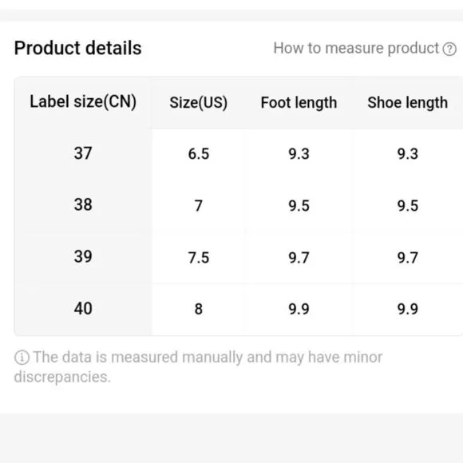The height and width of the screenshot is (463, 463).
Task: Select the CN label size 38 row
Action: [x=239, y=205]
